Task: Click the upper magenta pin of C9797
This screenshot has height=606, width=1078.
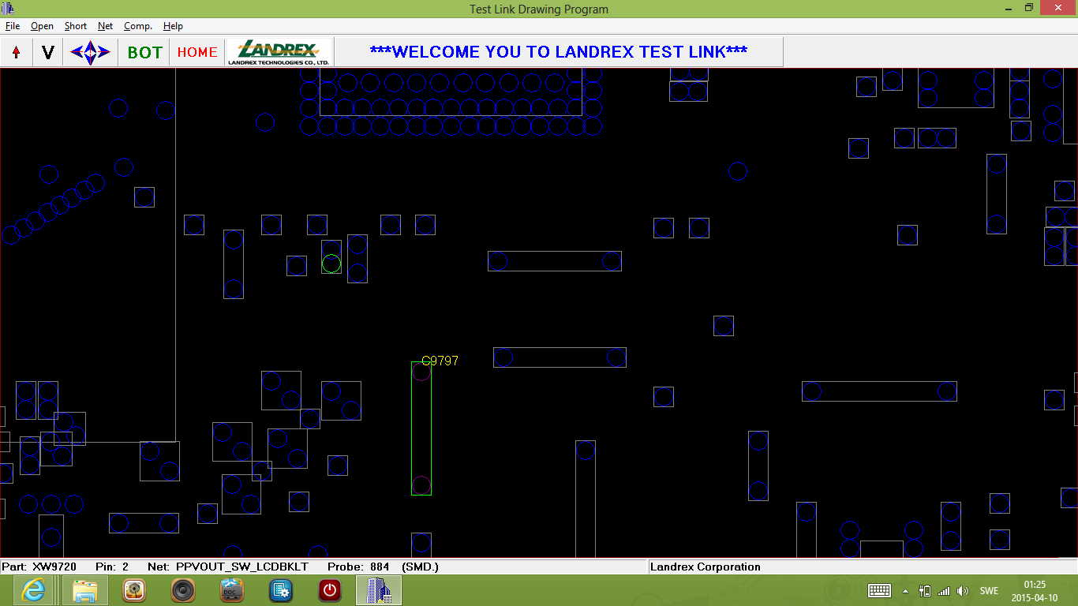Action: [x=421, y=371]
